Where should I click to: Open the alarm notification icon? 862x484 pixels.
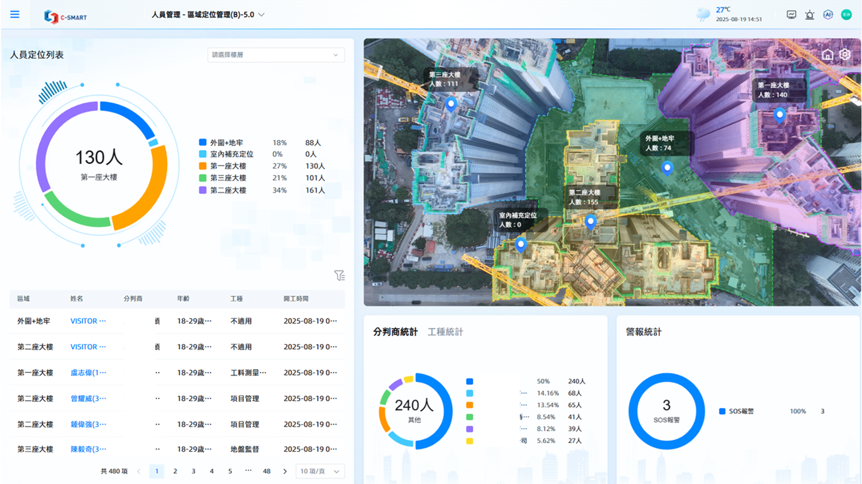[x=810, y=15]
